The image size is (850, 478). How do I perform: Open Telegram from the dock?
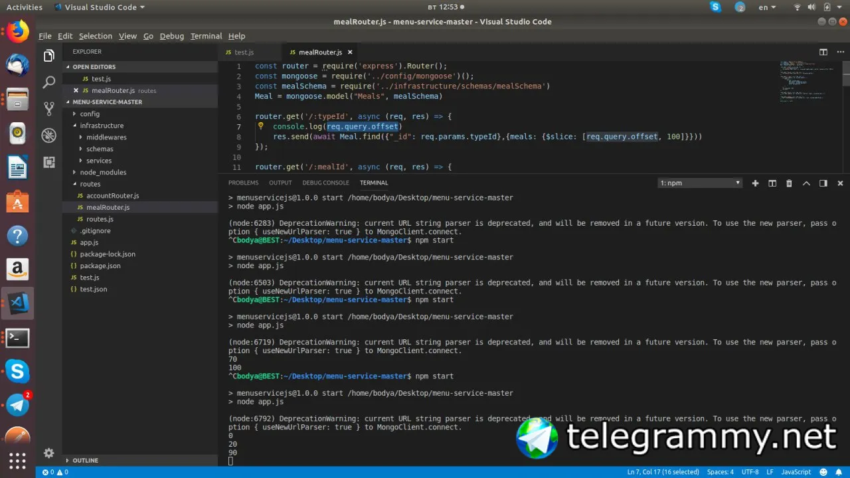click(x=18, y=404)
